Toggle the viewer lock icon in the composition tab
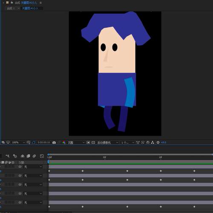This screenshot has height=213, width=213. click(12, 3)
